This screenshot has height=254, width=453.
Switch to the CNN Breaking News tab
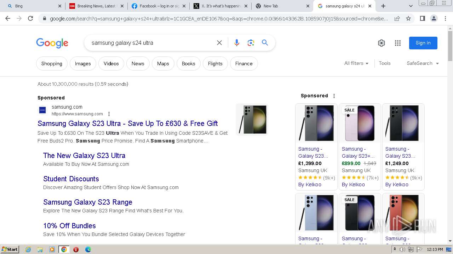point(96,6)
